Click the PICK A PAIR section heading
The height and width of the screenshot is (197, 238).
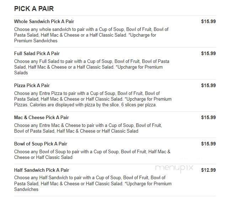click(34, 8)
